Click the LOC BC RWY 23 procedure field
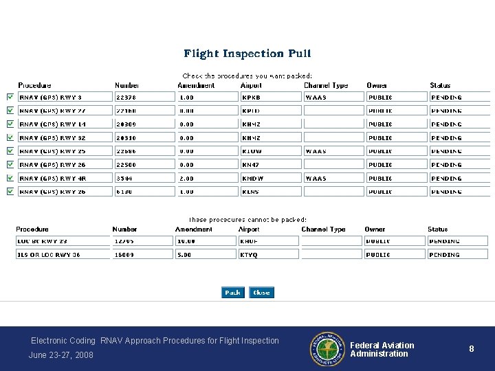Image resolution: width=495 pixels, height=371 pixels. point(63,241)
